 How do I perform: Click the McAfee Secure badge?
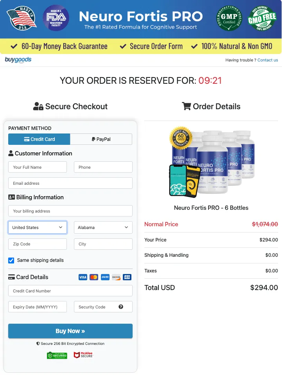(x=83, y=355)
